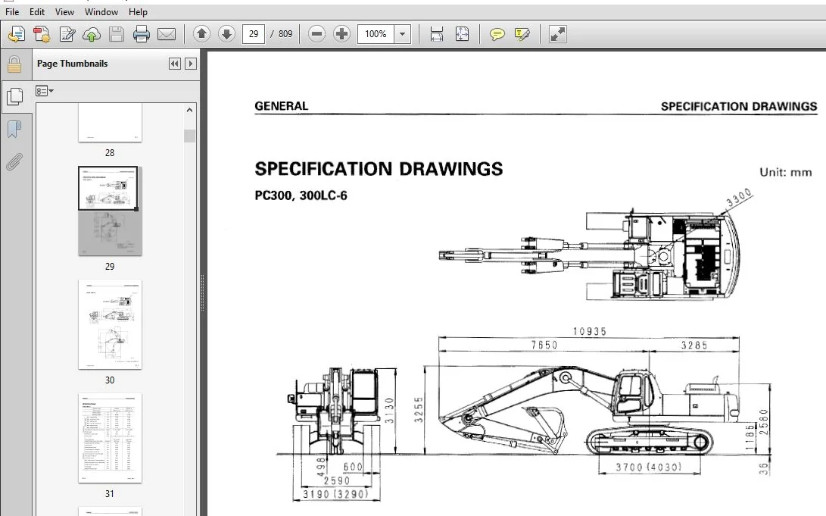Open the thumbnails options dropdown menu
The width and height of the screenshot is (826, 516).
[45, 91]
